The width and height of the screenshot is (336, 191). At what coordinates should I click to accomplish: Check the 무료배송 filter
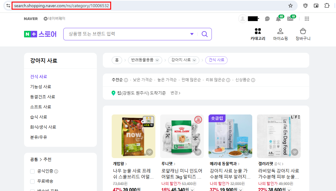pos(32,182)
